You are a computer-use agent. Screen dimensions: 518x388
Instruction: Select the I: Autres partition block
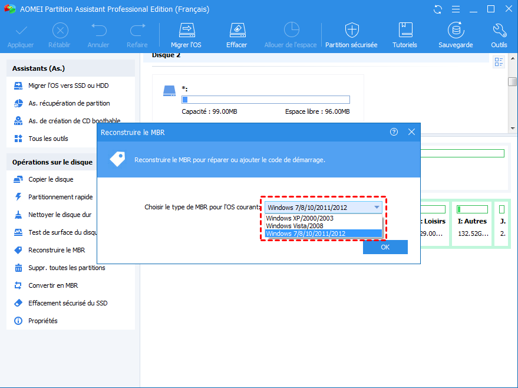(472, 223)
